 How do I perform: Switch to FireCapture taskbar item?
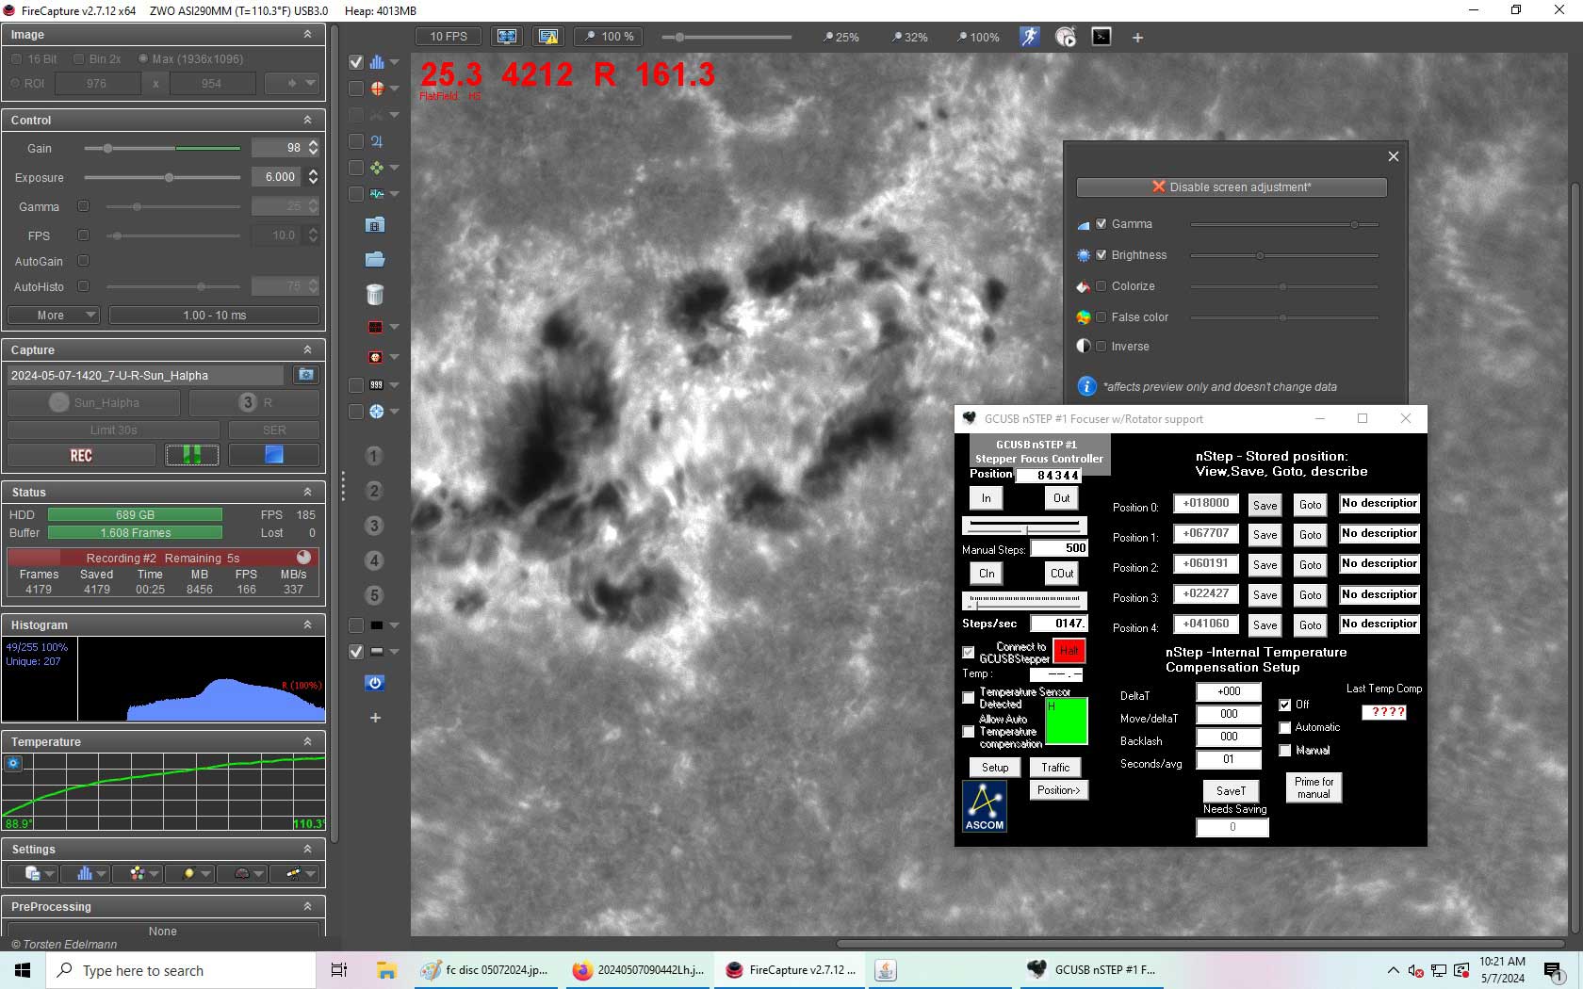point(789,970)
